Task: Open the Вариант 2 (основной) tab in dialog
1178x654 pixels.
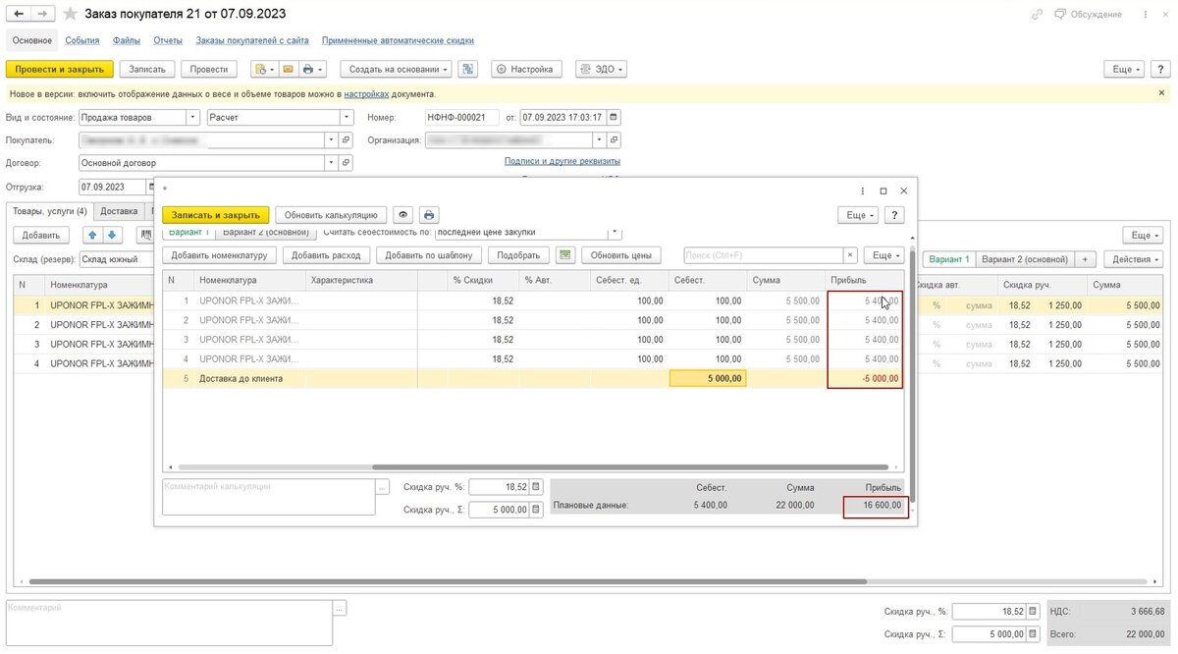Action: (x=268, y=233)
